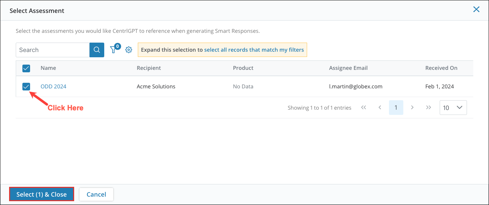The height and width of the screenshot is (205, 489).
Task: Uncheck the ODD 2024 row checkbox
Action: coord(26,86)
